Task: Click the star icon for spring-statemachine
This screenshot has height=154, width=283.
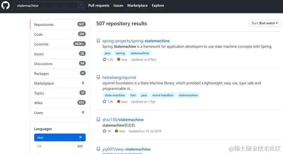Action: tap(104, 60)
